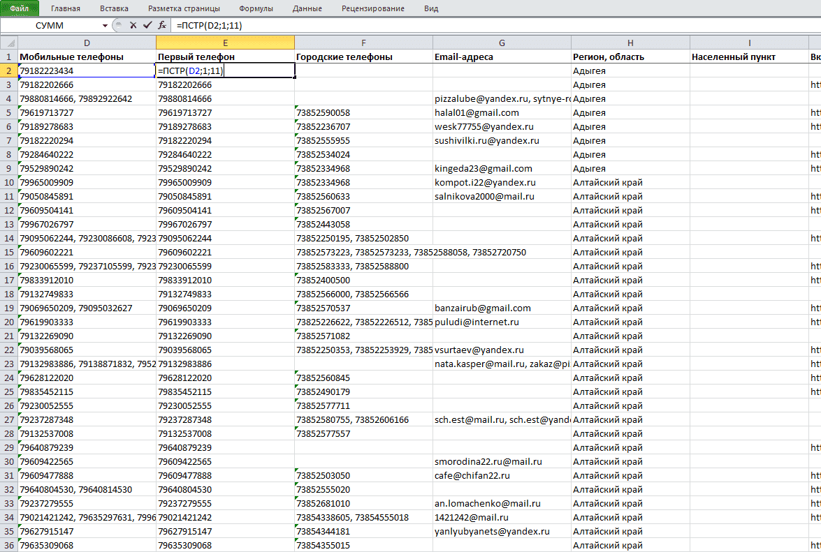The width and height of the screenshot is (821, 552).
Task: Cancel the formula entry with X icon
Action: (133, 25)
